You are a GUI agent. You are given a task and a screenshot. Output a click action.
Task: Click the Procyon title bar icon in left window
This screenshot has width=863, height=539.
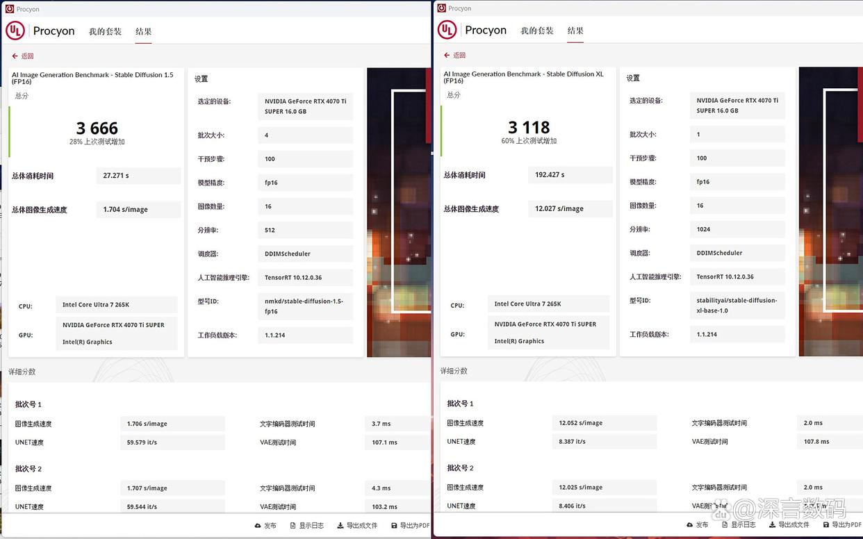coord(10,9)
